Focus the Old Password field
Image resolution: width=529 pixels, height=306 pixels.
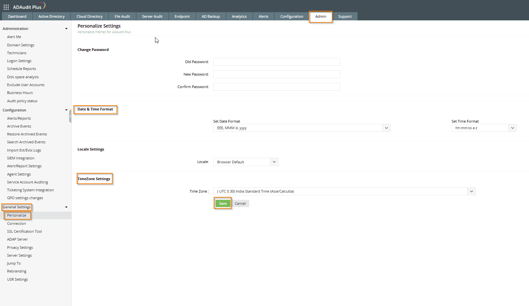coord(276,62)
